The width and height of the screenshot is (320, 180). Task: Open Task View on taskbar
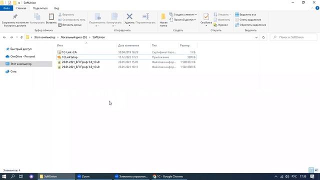coord(21,176)
